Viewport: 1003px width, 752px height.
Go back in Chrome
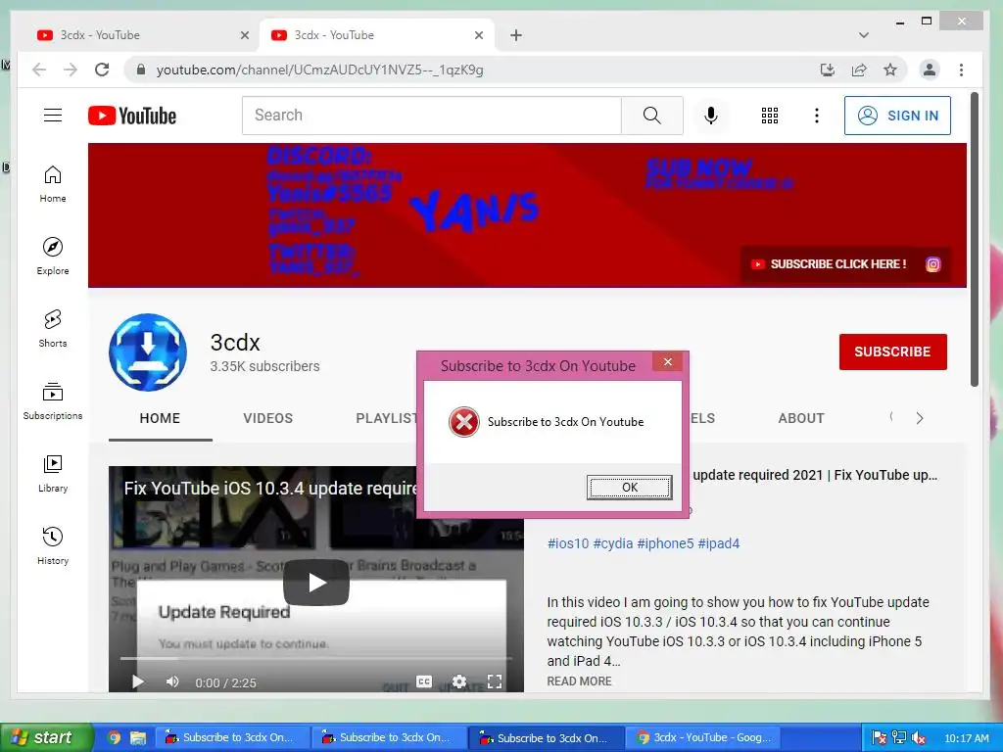point(39,70)
